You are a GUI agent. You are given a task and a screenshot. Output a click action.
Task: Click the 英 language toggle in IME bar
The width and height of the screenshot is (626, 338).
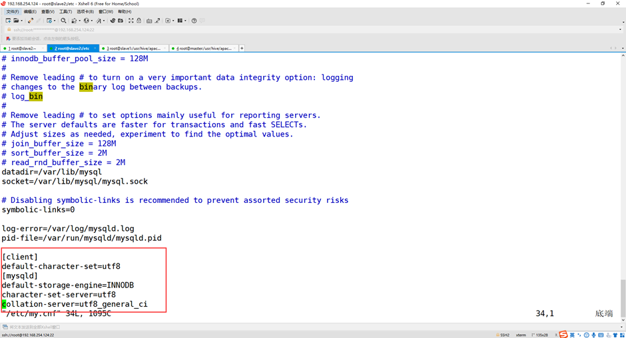tap(572, 335)
